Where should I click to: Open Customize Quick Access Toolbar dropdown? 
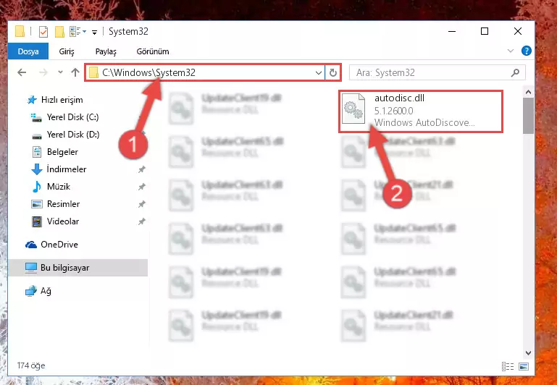tap(94, 33)
